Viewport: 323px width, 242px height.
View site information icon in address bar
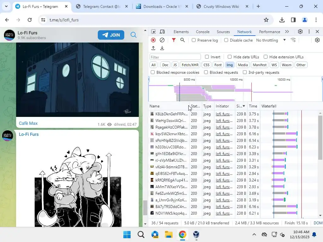click(43, 20)
